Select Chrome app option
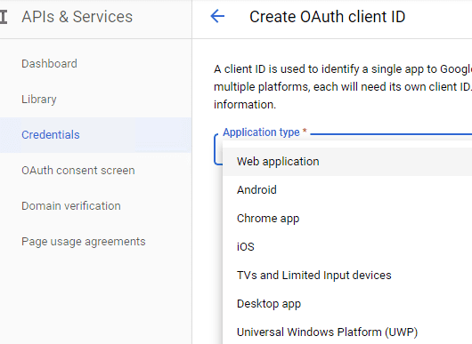The height and width of the screenshot is (344, 472). (347, 219)
